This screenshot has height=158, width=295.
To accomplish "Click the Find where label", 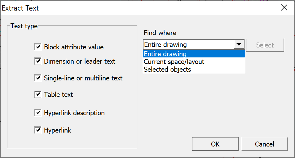I will tap(160, 33).
